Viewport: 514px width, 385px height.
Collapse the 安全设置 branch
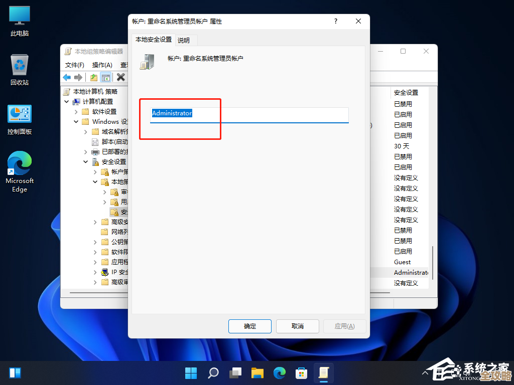[84, 161]
